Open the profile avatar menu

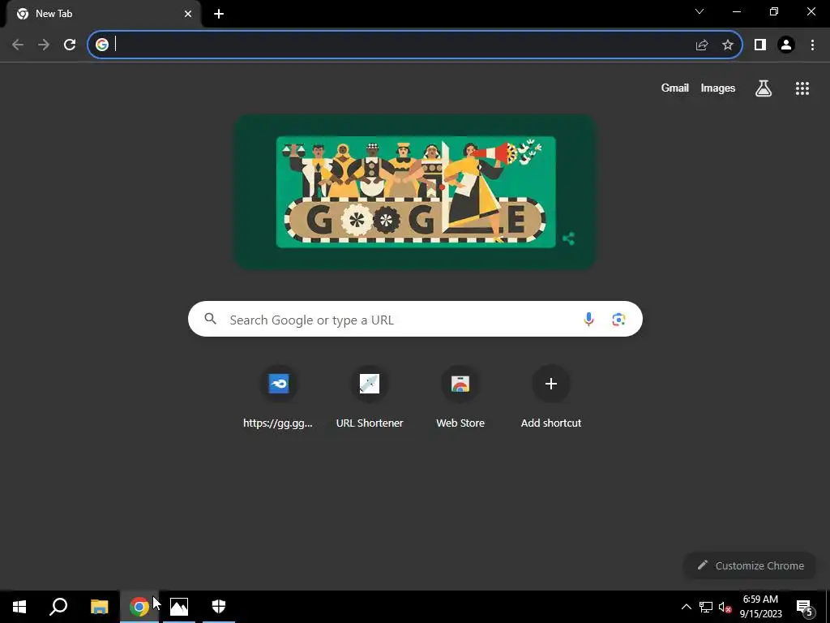point(786,45)
